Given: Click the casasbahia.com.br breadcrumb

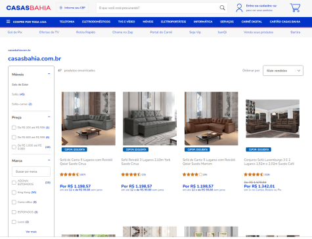Looking at the screenshot, I should tap(19, 50).
